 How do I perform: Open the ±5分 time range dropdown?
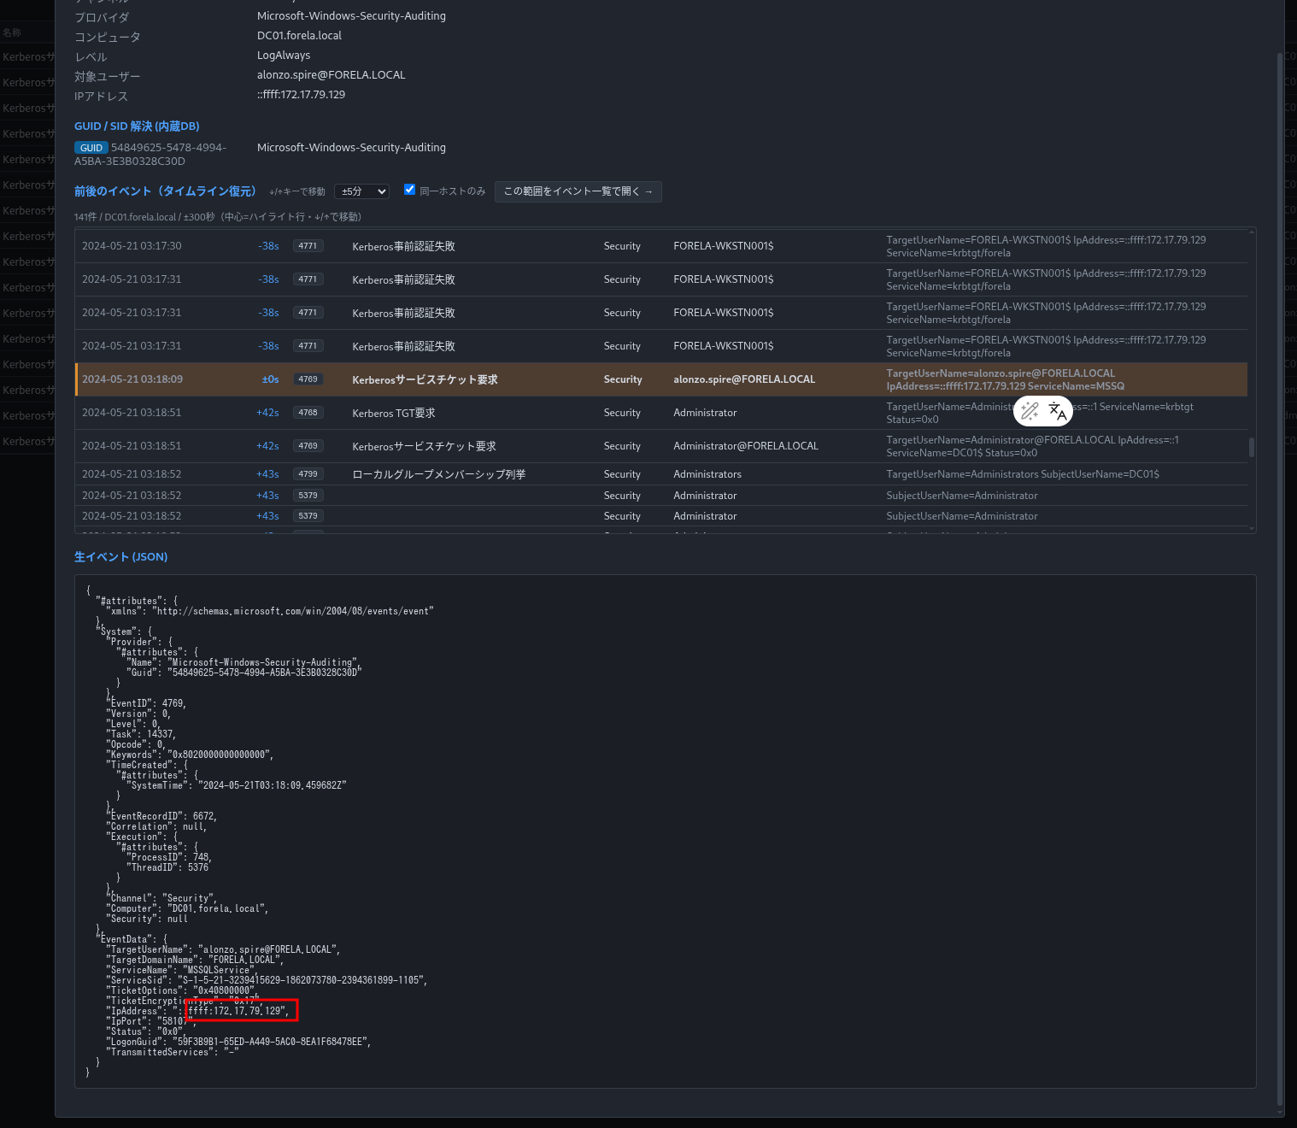click(x=361, y=191)
